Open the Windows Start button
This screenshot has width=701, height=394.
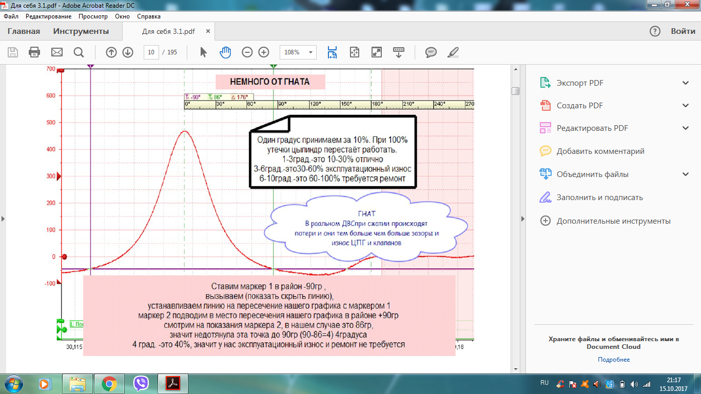(x=13, y=384)
